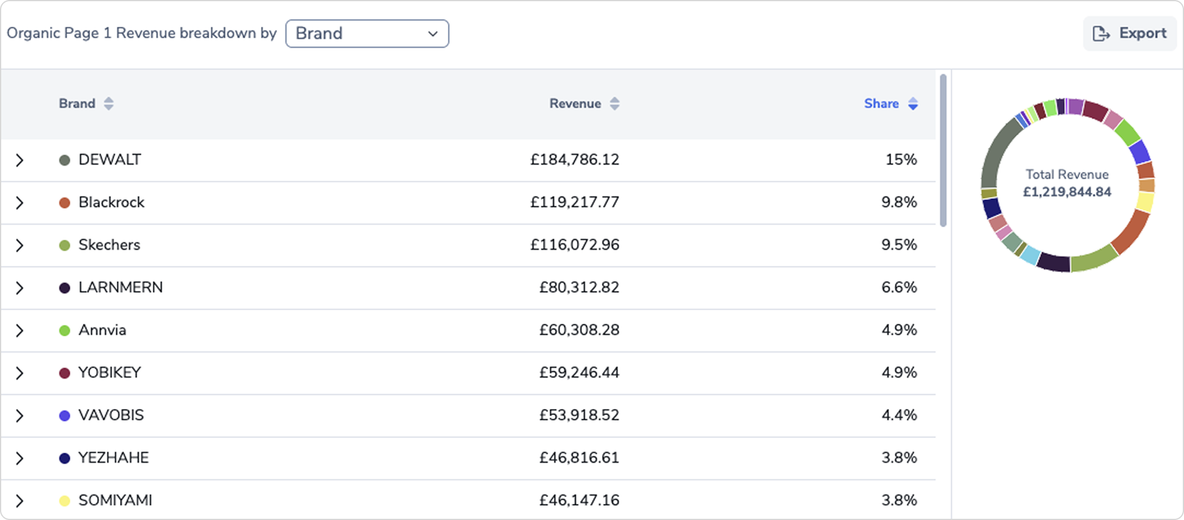This screenshot has height=520, width=1184.
Task: Open the Brand breakdown dropdown
Action: point(367,33)
